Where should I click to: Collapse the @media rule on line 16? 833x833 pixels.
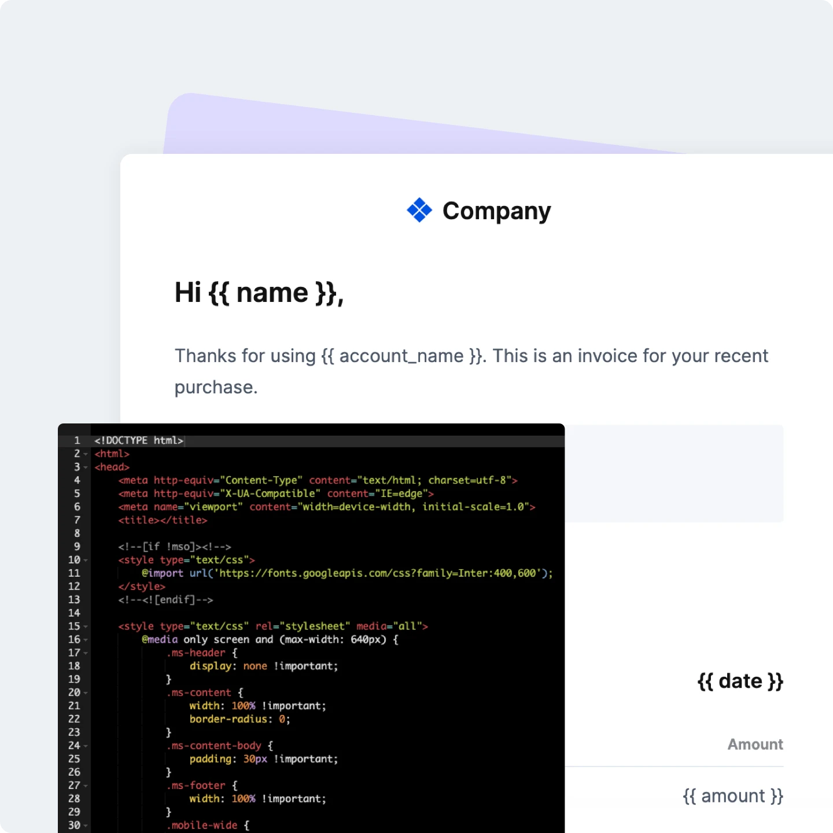click(x=86, y=640)
